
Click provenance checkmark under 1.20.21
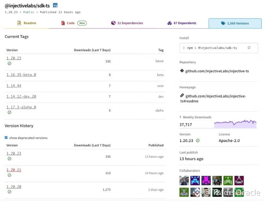[x=9, y=175]
